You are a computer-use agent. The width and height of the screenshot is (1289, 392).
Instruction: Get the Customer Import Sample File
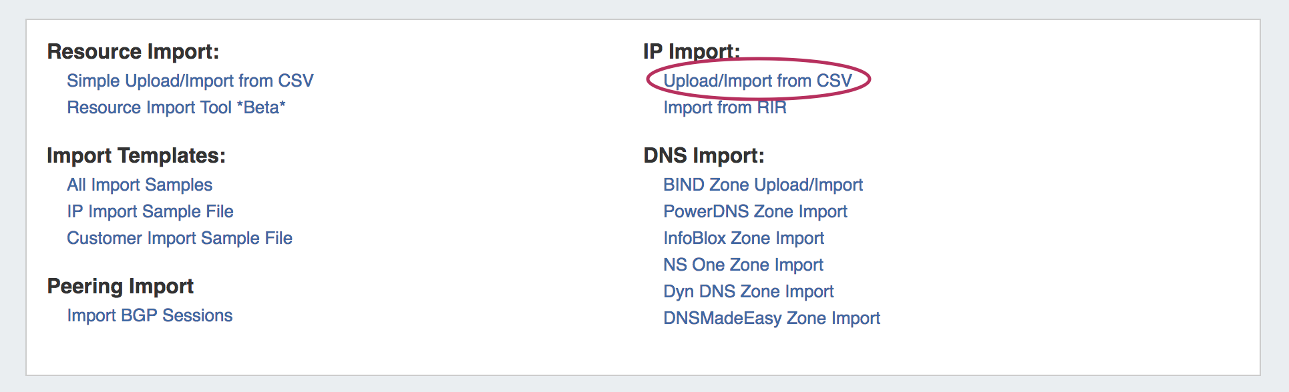[180, 238]
